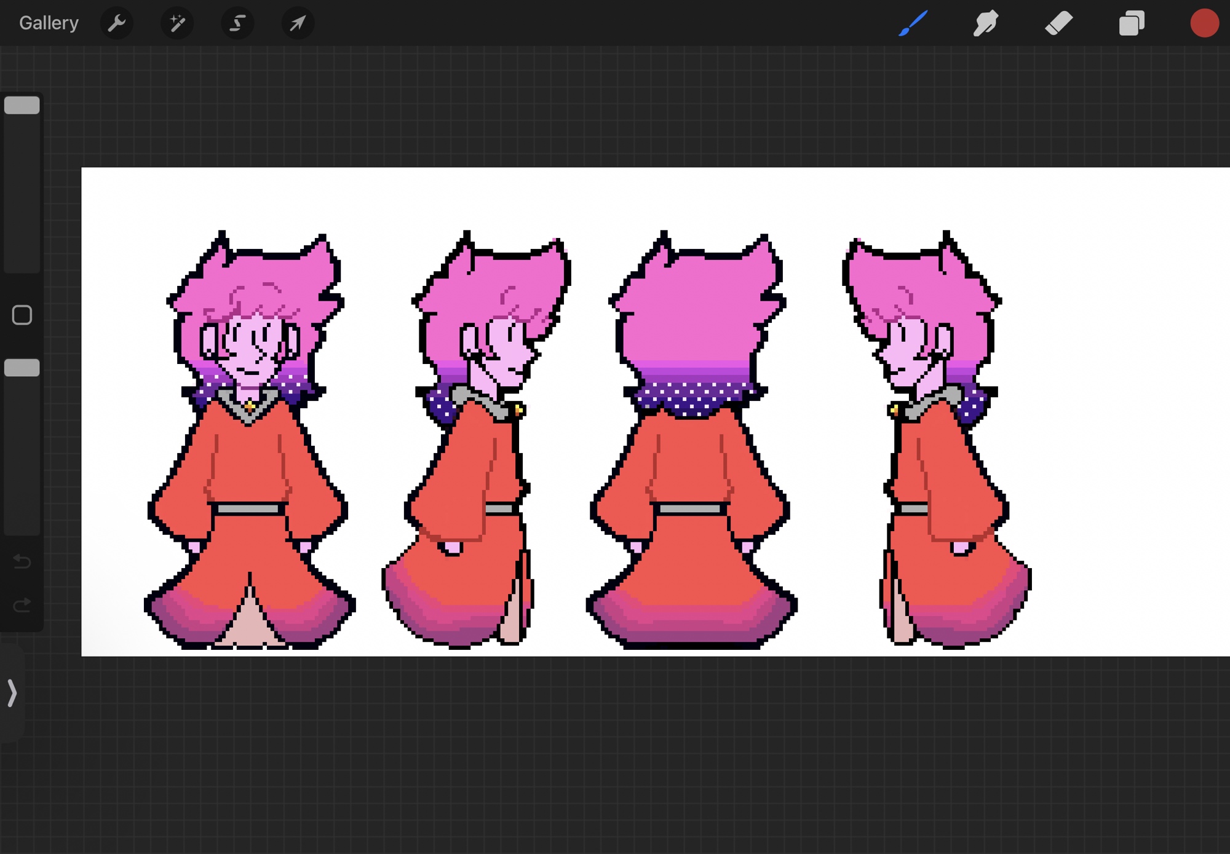Select the Brush paint tool
Viewport: 1230px width, 854px height.
(x=913, y=23)
